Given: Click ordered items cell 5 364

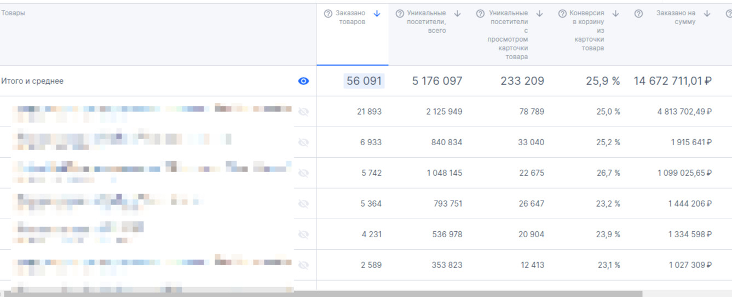Looking at the screenshot, I should point(371,204).
